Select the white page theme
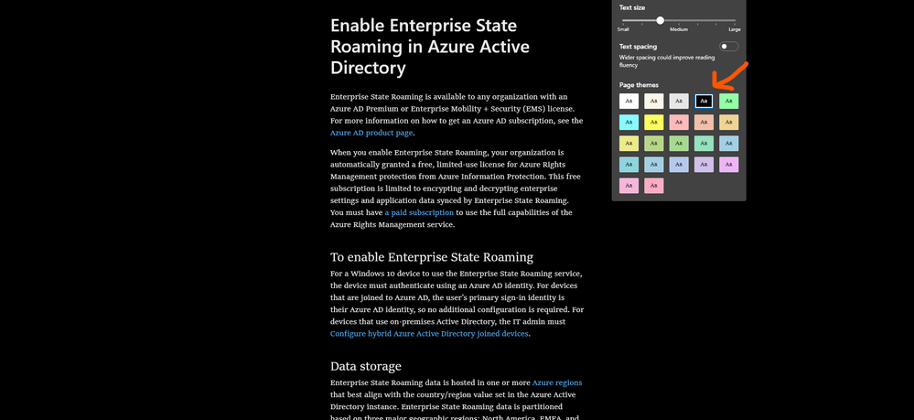The height and width of the screenshot is (420, 914). click(x=629, y=101)
